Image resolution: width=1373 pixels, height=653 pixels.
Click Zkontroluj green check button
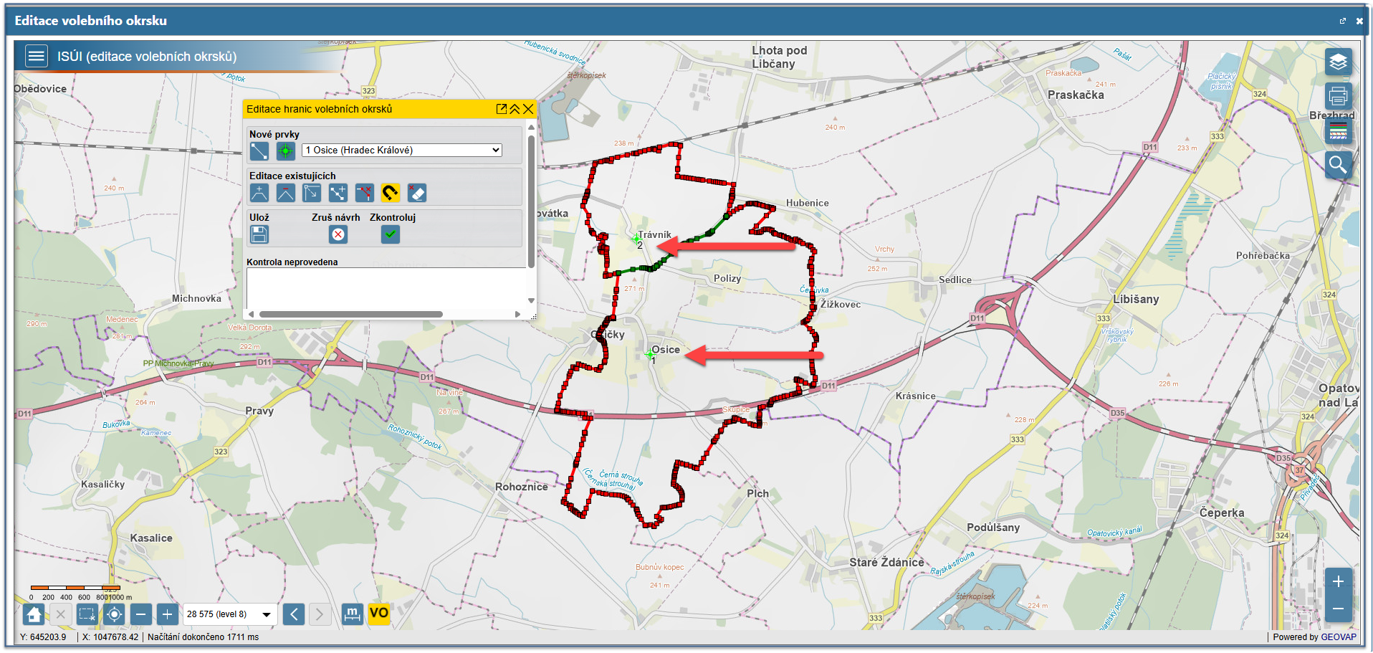390,234
